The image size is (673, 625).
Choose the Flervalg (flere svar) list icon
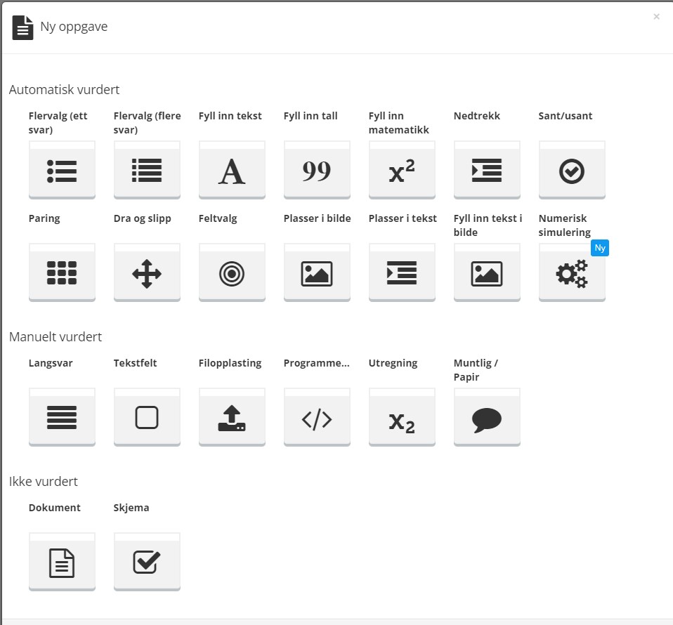(x=147, y=170)
